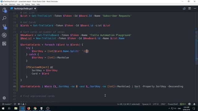Viewport: 198px width, 111px height.
Task: Split the editor with the split icon
Action: (190, 9)
